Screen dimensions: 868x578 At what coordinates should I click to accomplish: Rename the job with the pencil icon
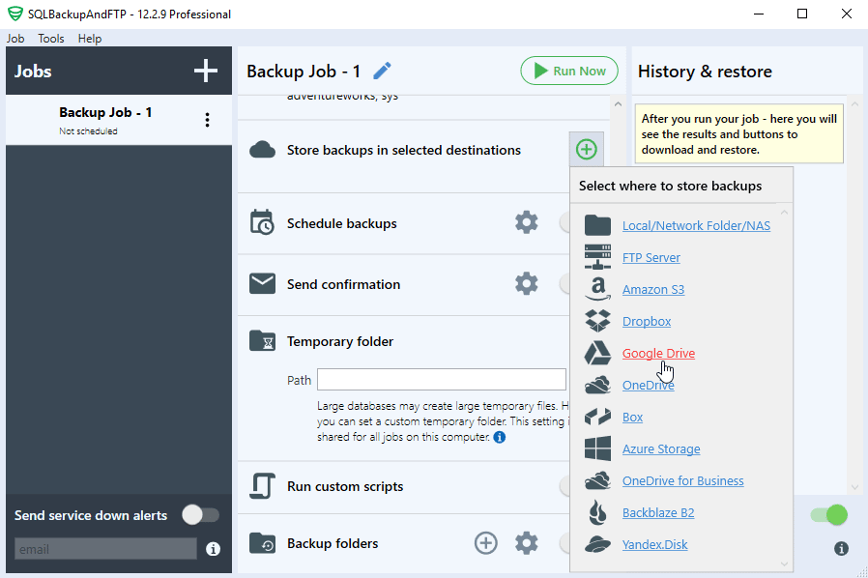pos(382,71)
